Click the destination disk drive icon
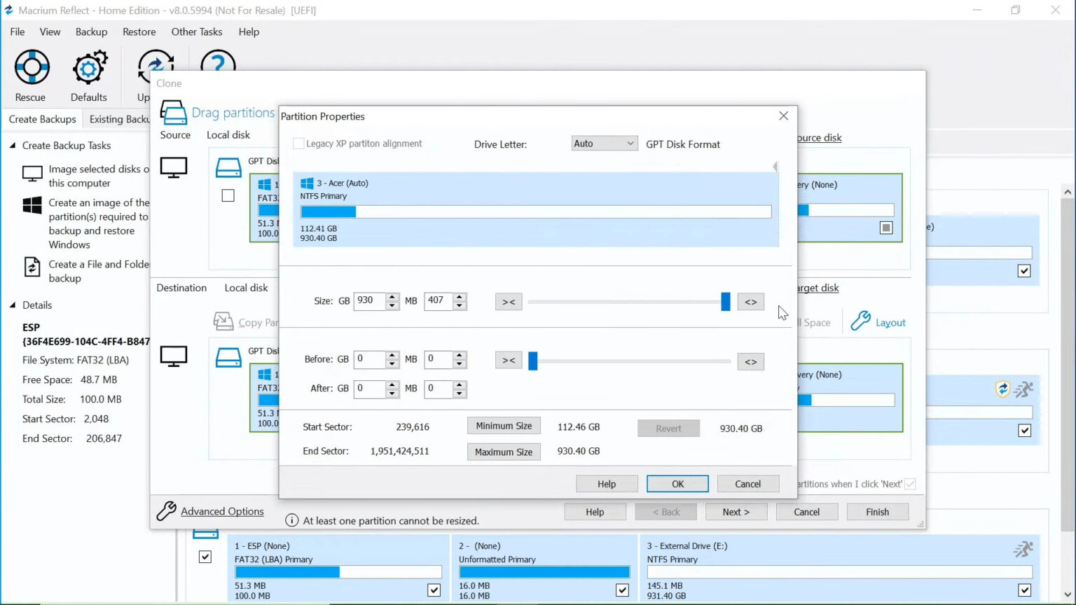The width and height of the screenshot is (1076, 605). tap(228, 358)
